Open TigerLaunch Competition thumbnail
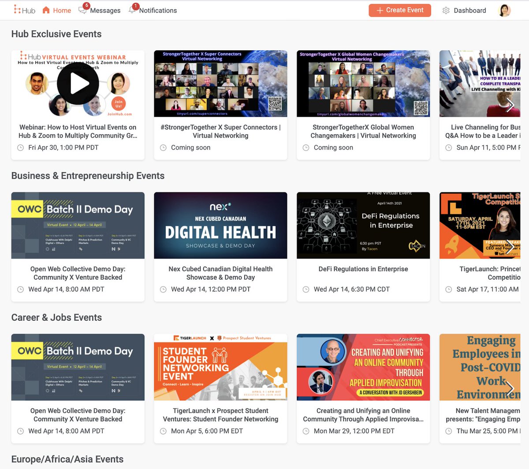 (x=480, y=225)
